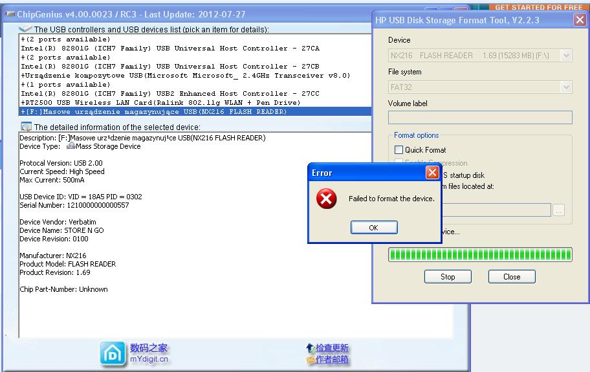Click the Serial Number 1210000000000557 text
Image resolution: width=590 pixels, height=372 pixels.
(74, 205)
